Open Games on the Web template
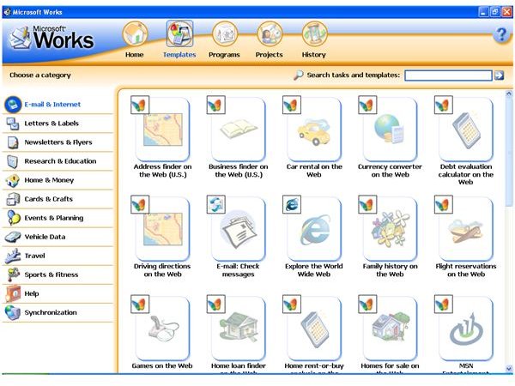This screenshot has height=386, width=515. pos(162,329)
